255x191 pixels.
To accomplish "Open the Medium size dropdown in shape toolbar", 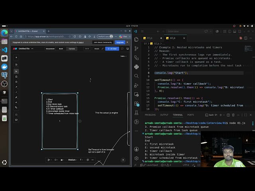I will coord(73,160).
